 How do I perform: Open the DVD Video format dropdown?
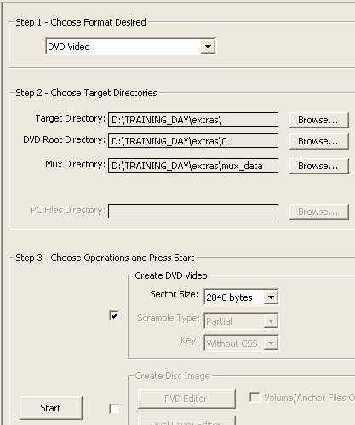[x=130, y=47]
